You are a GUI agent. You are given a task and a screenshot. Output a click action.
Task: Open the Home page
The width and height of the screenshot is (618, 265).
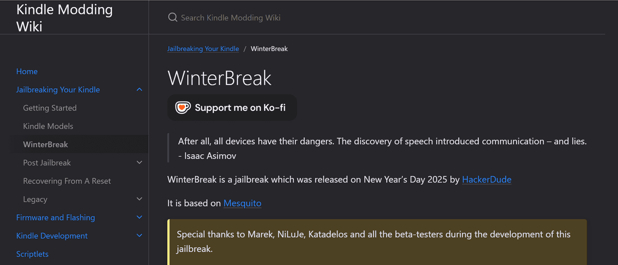pos(27,72)
